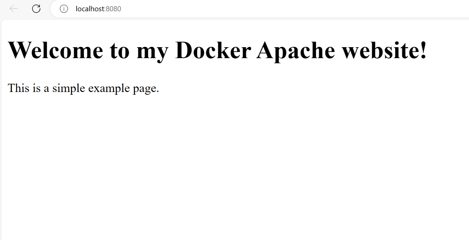The image size is (469, 240).
Task: Reload localhost:8080 with the refresh control
Action: 36,9
